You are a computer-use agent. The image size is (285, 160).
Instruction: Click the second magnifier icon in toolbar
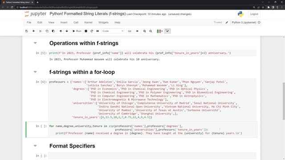tap(151, 31)
